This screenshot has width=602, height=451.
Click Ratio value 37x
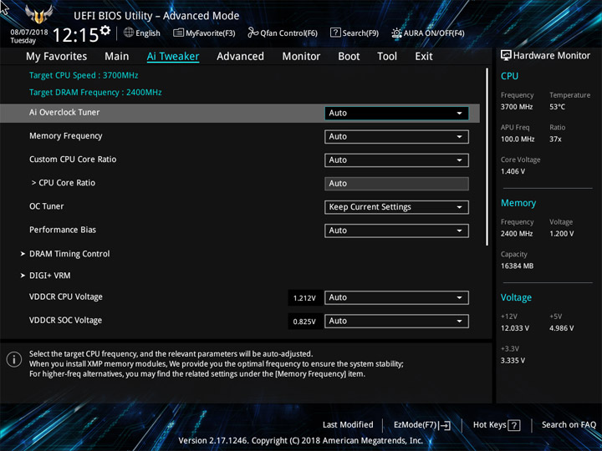click(x=555, y=139)
